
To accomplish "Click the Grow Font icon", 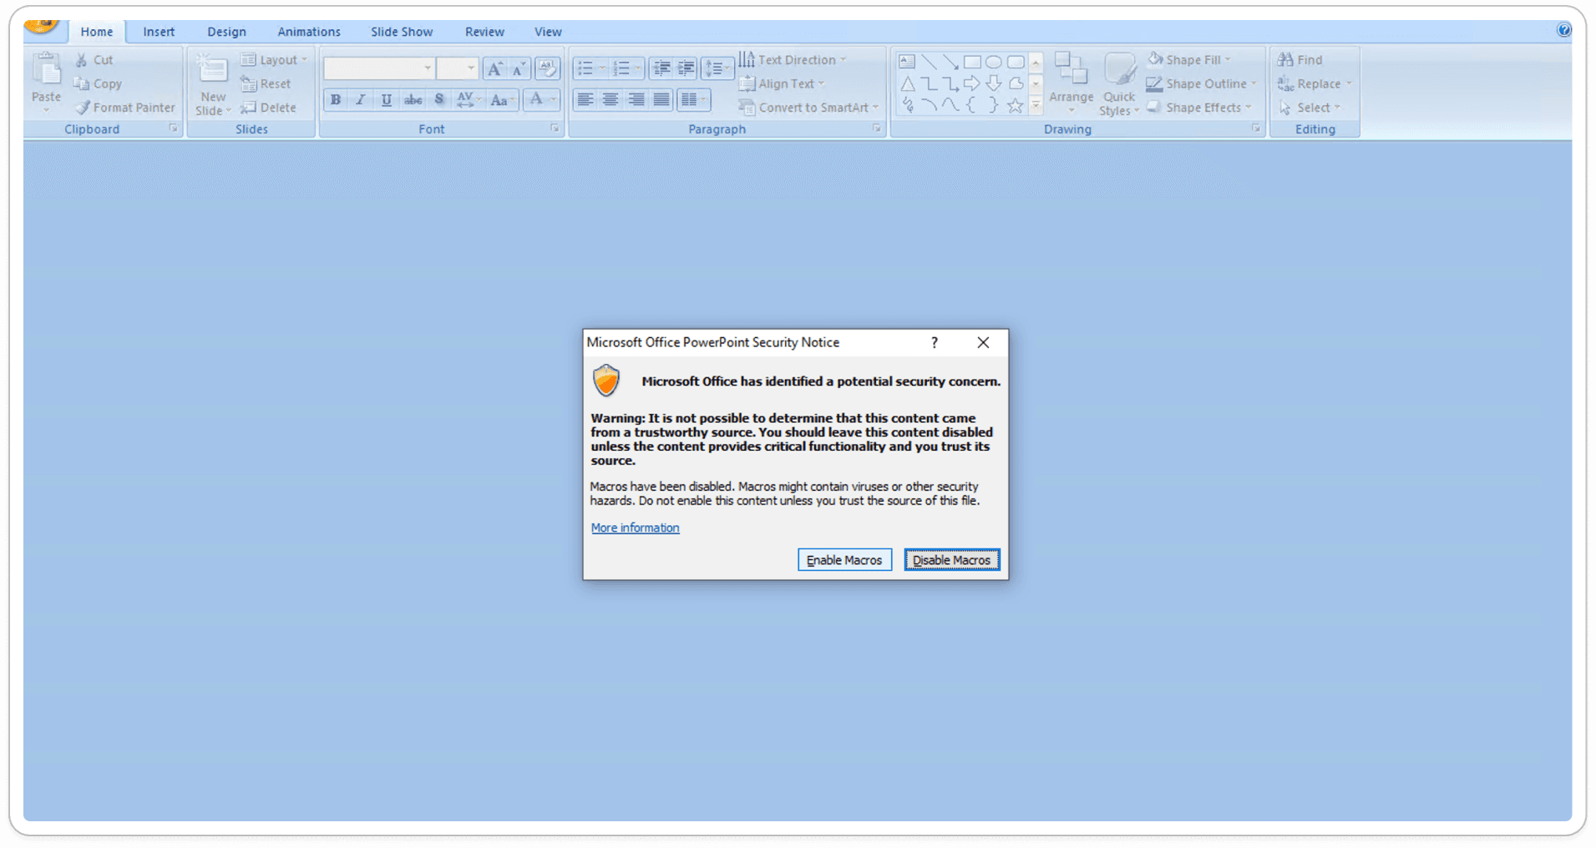I will tap(494, 68).
